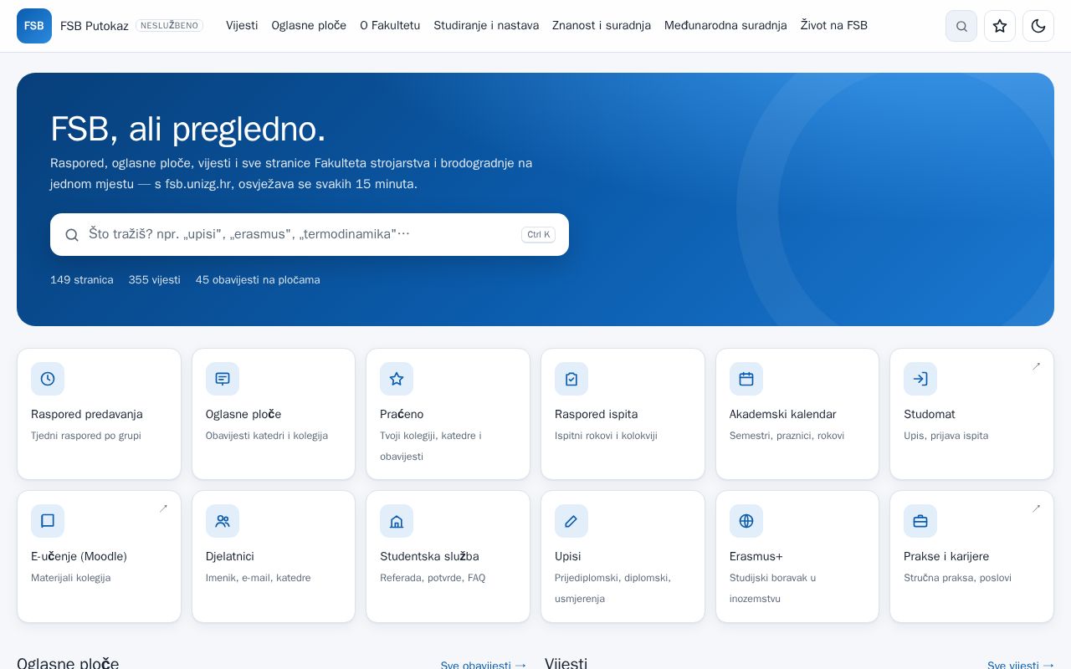Click external-link arrow on Studomat card
This screenshot has width=1071, height=669.
1036,366
